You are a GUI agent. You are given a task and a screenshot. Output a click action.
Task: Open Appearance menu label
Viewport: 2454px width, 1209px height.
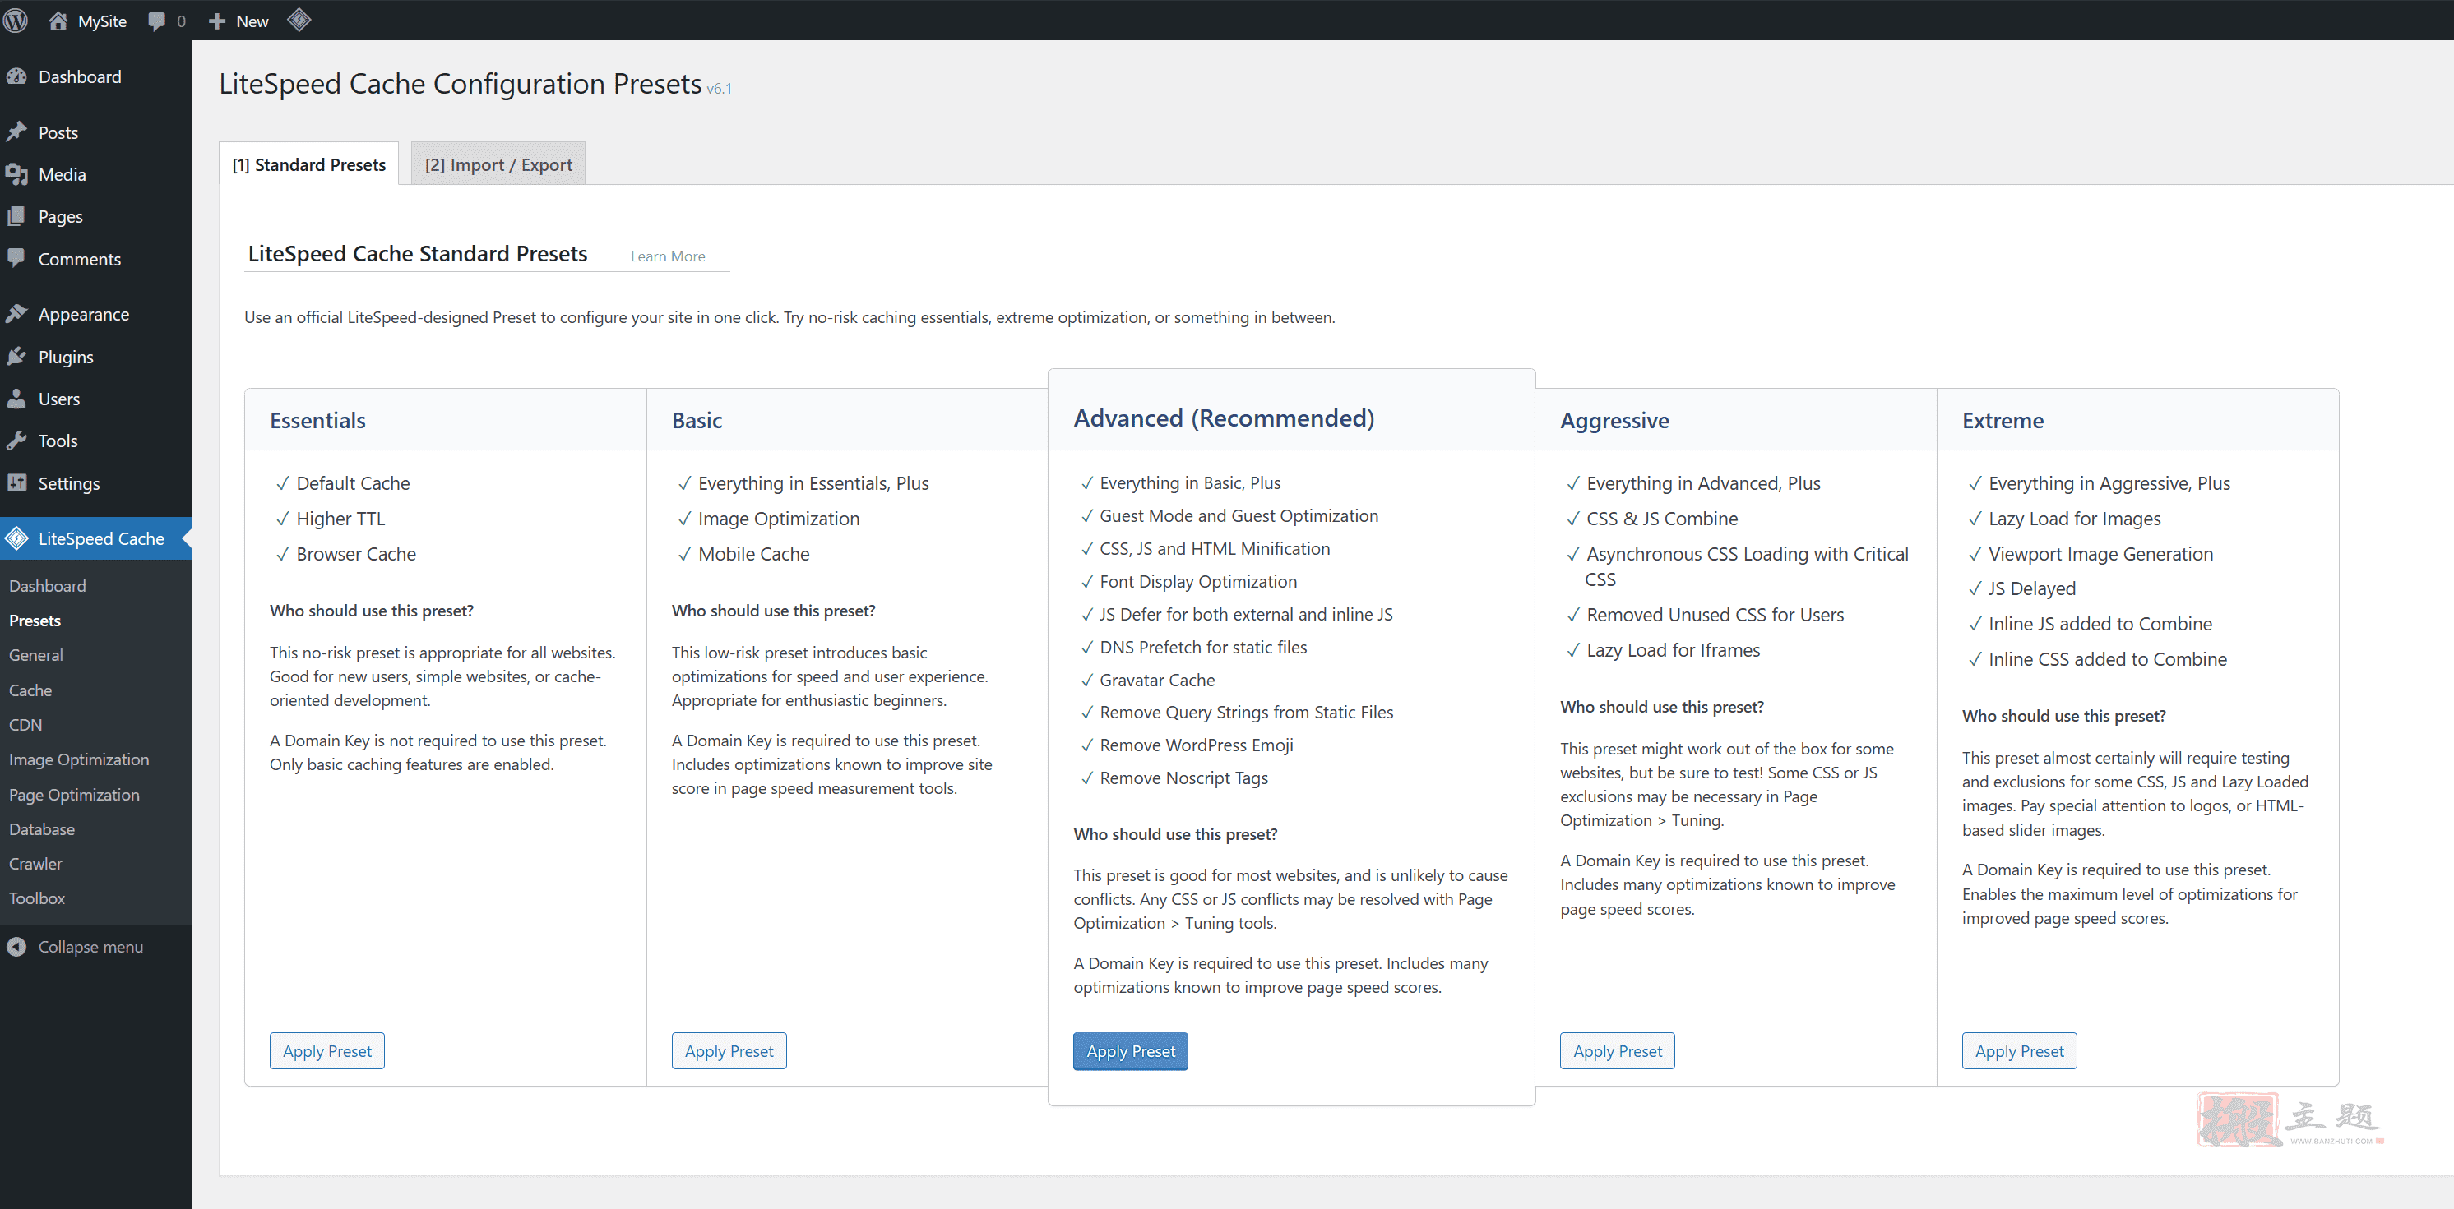tap(84, 315)
